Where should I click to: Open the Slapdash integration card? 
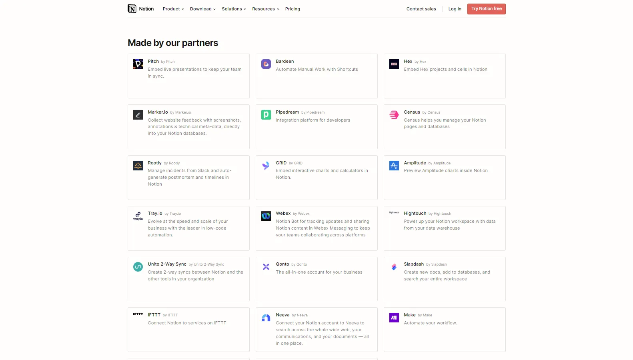click(445, 279)
